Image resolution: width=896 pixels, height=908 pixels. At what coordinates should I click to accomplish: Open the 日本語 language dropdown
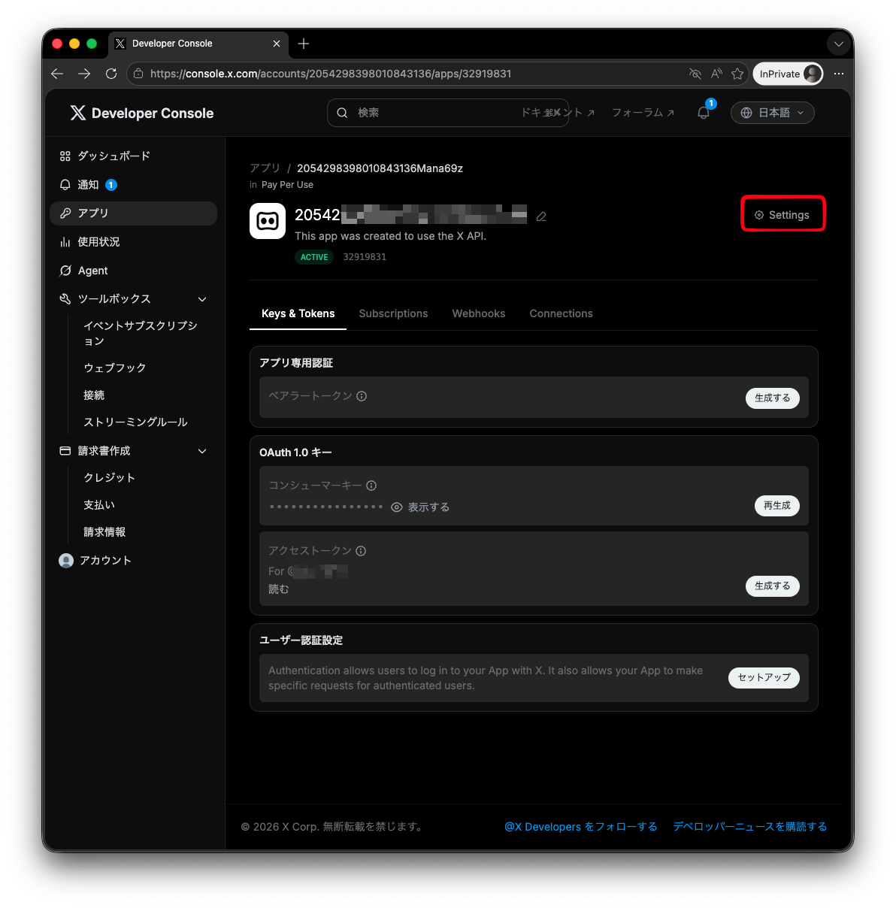(773, 113)
